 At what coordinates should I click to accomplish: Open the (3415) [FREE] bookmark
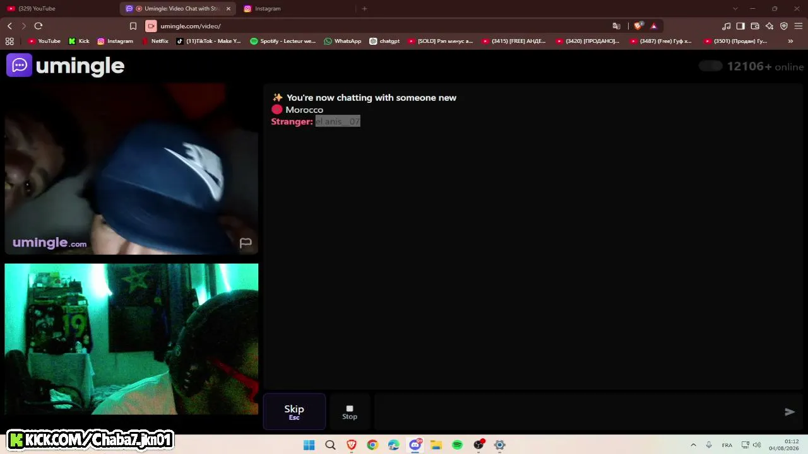(x=513, y=41)
